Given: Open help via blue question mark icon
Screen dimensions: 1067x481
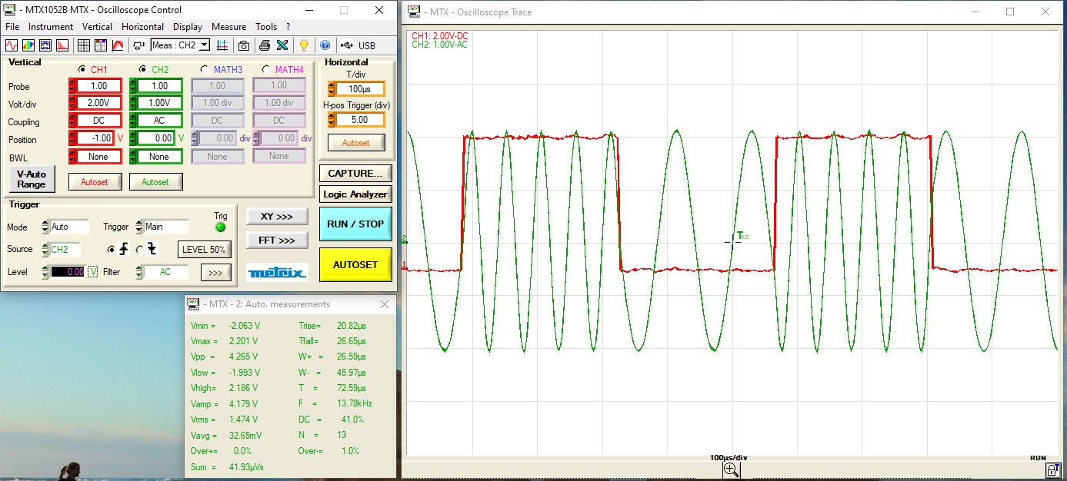Looking at the screenshot, I should (x=325, y=45).
